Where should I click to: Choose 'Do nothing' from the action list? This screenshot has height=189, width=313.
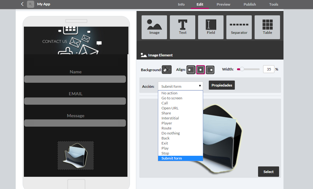point(181,133)
